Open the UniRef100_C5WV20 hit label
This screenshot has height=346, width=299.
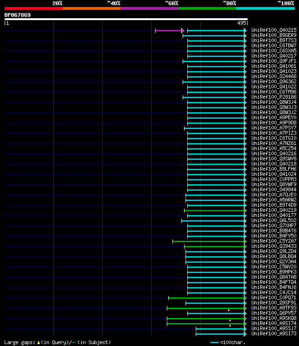tap(274, 267)
